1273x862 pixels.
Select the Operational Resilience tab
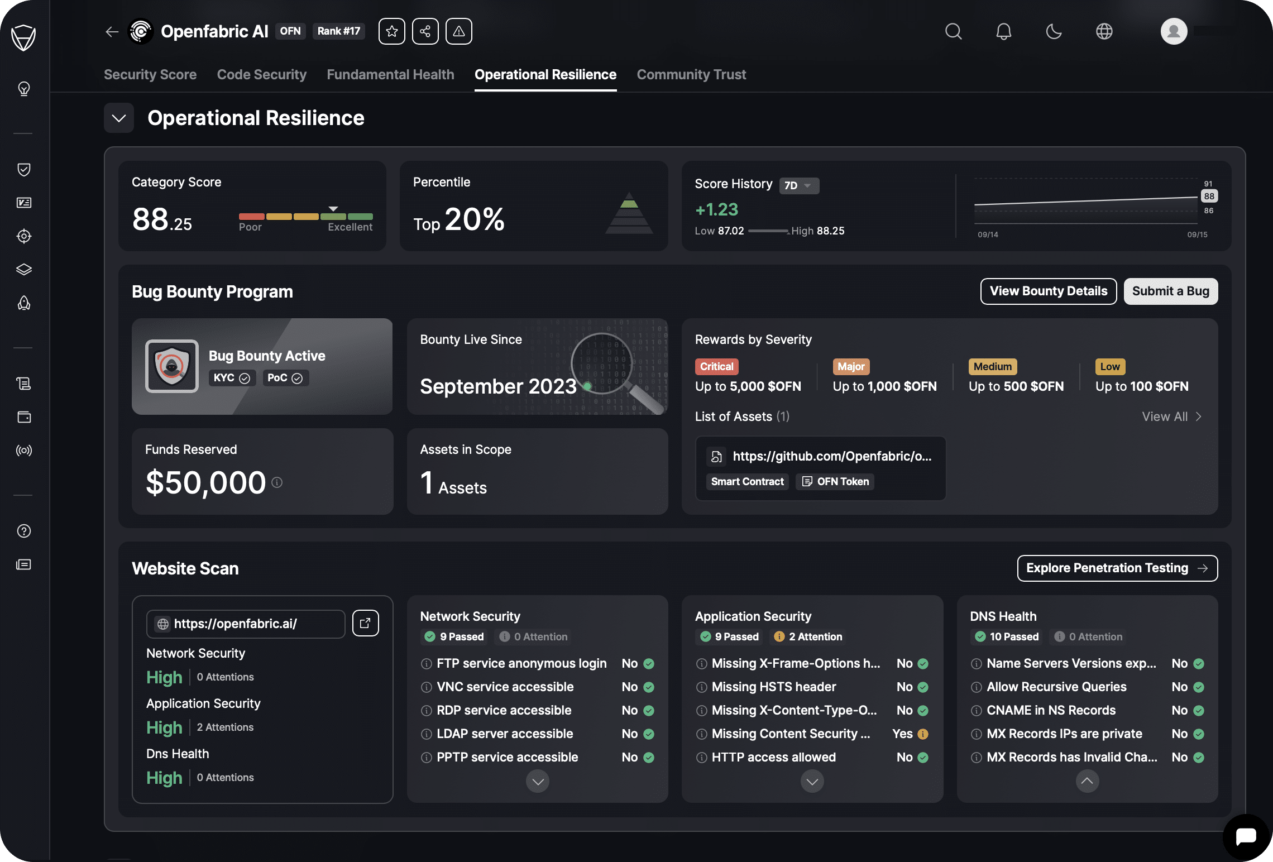point(545,75)
